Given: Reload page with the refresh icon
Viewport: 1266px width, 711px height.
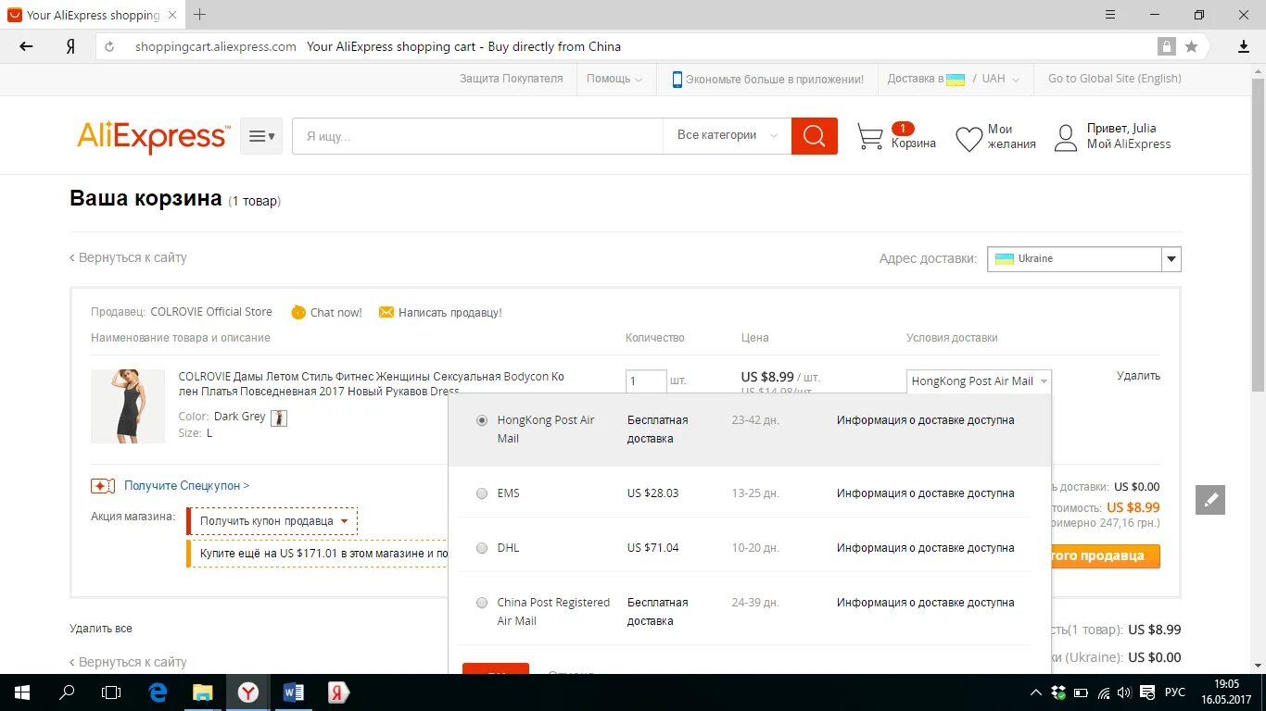Looking at the screenshot, I should [109, 46].
